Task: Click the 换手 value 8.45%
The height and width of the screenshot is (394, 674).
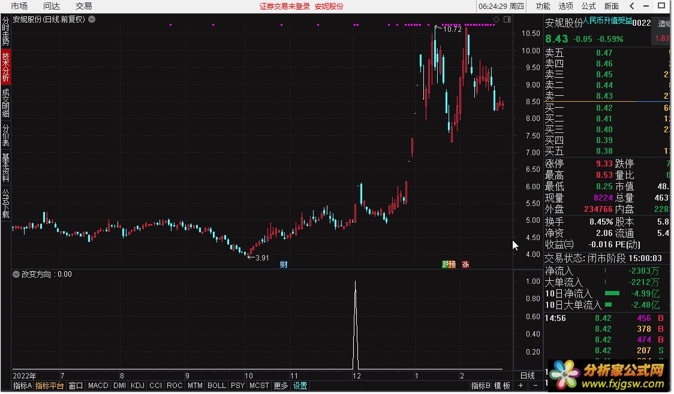Action: [601, 222]
